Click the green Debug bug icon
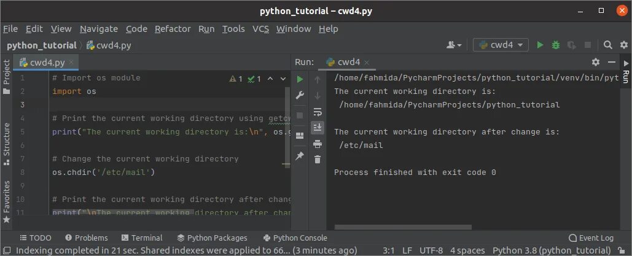The width and height of the screenshot is (632, 256). pos(556,45)
